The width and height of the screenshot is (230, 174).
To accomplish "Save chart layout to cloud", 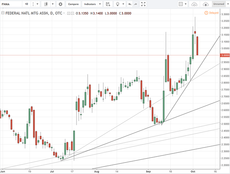I will tap(206, 4).
